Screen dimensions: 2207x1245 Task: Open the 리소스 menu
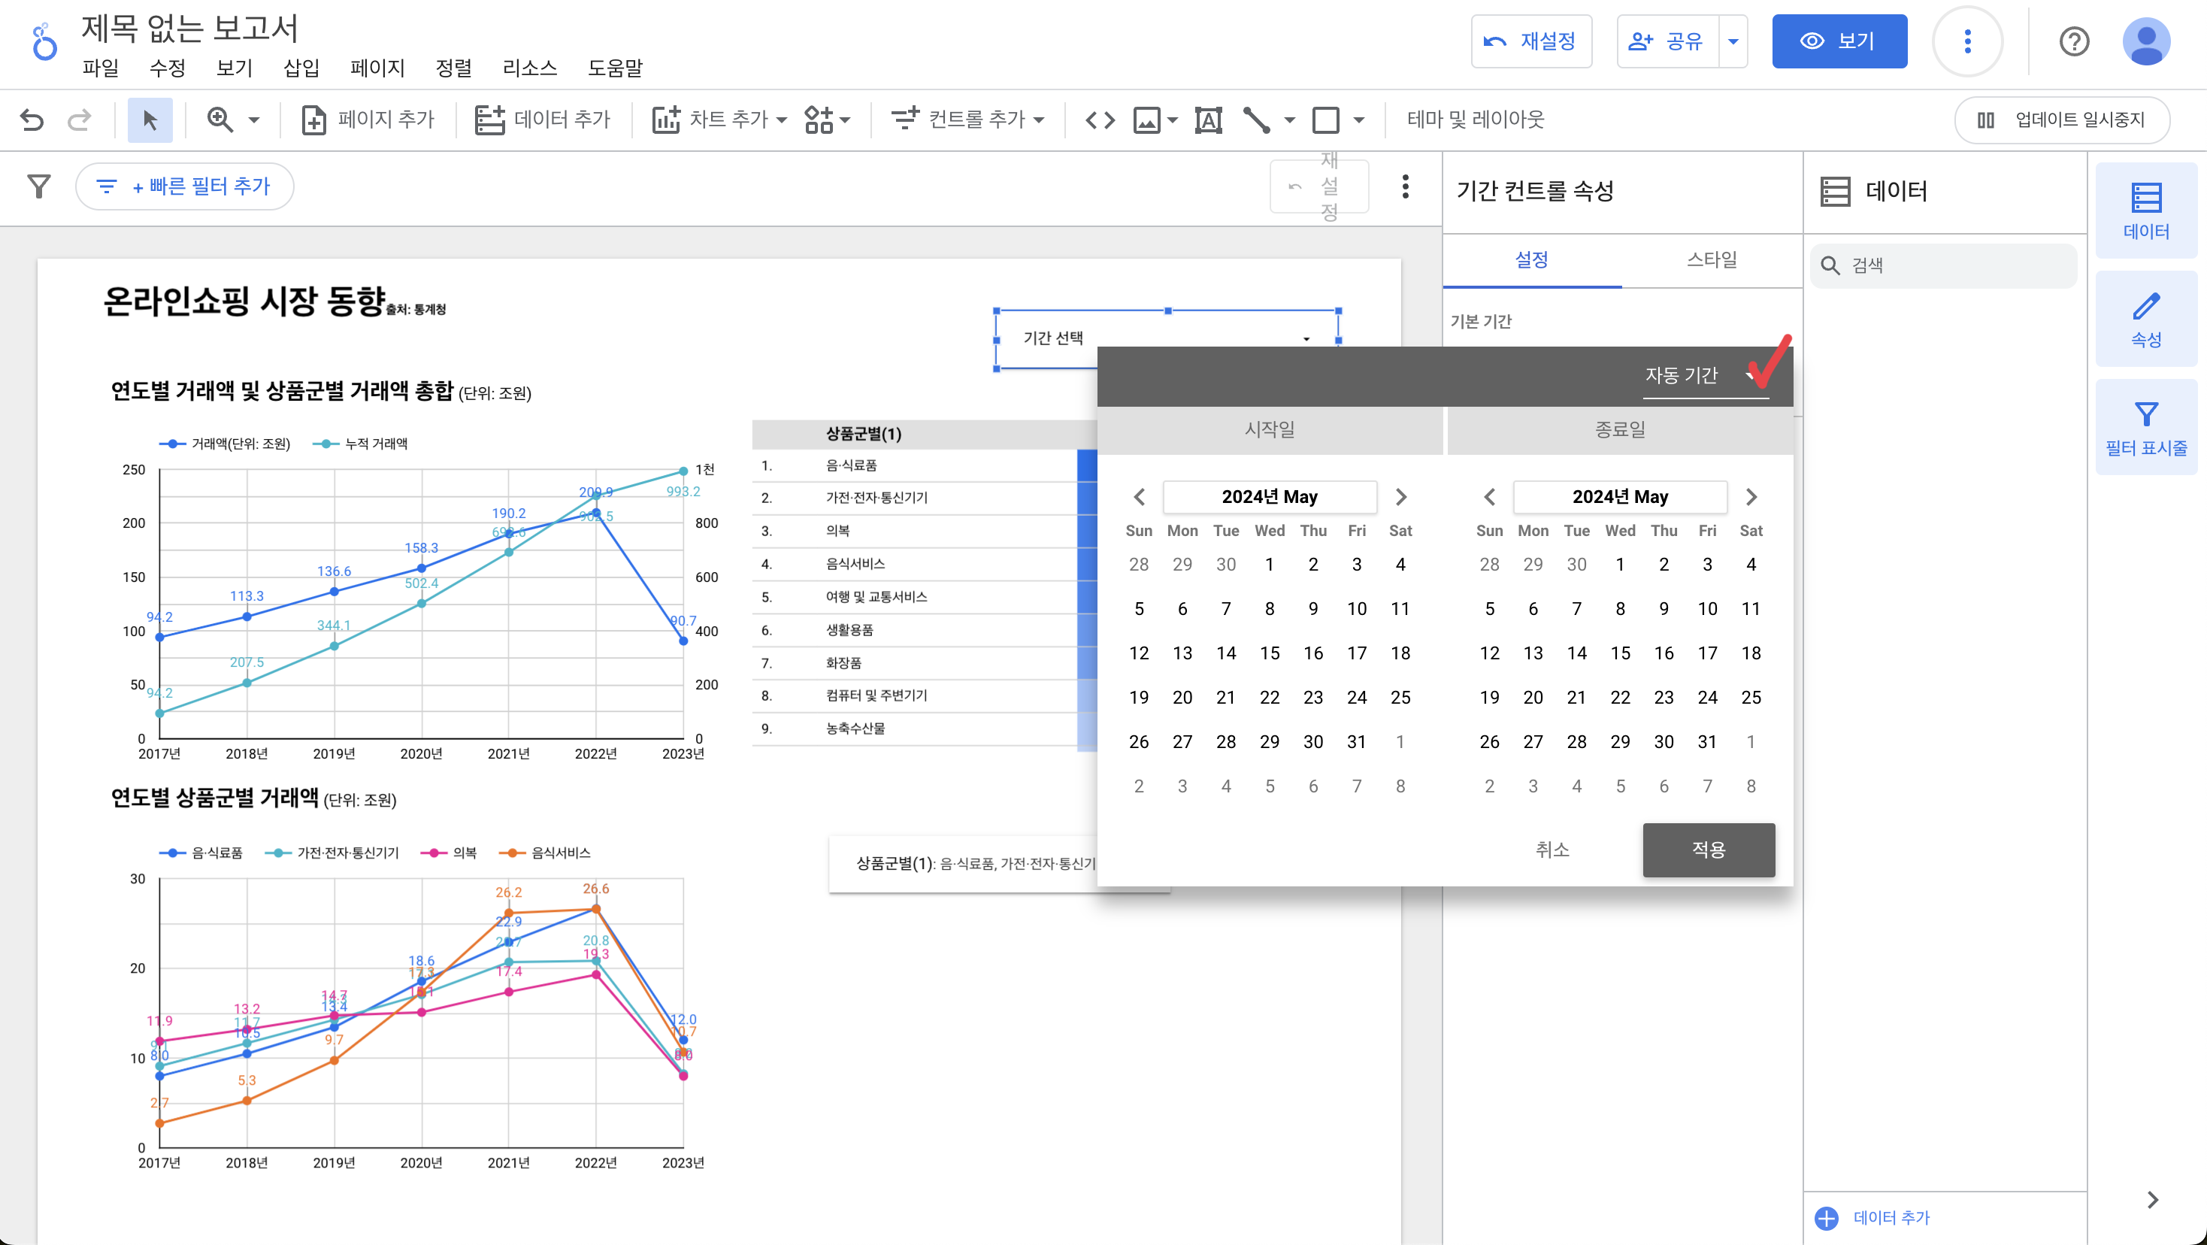tap(529, 68)
